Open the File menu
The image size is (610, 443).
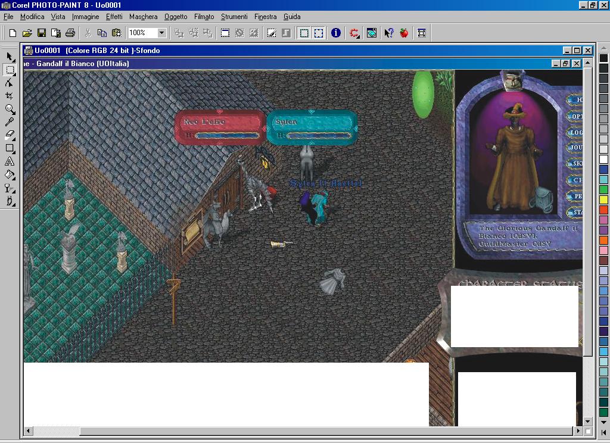[8, 17]
